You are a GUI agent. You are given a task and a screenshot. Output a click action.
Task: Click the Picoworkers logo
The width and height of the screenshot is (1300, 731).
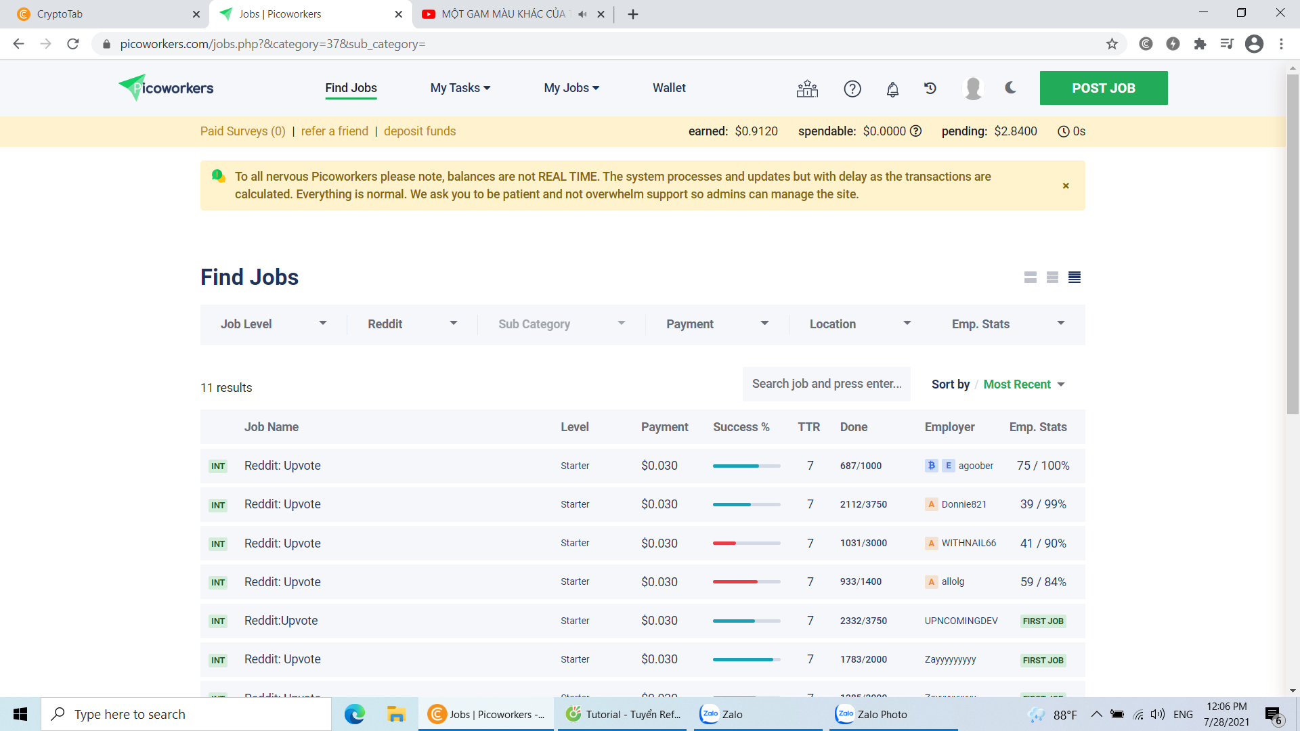(166, 88)
